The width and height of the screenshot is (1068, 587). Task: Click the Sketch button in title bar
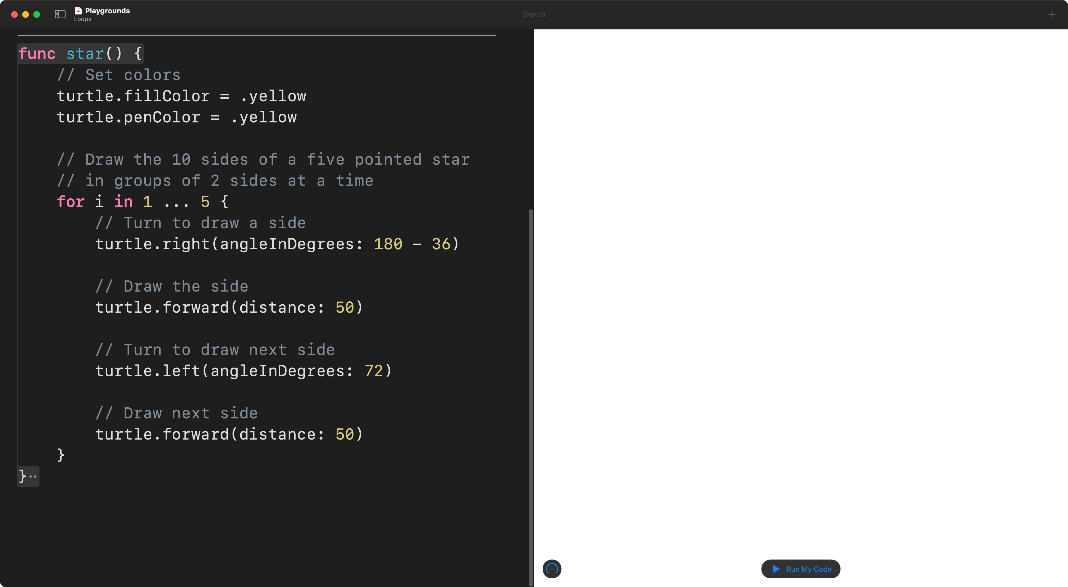point(534,14)
